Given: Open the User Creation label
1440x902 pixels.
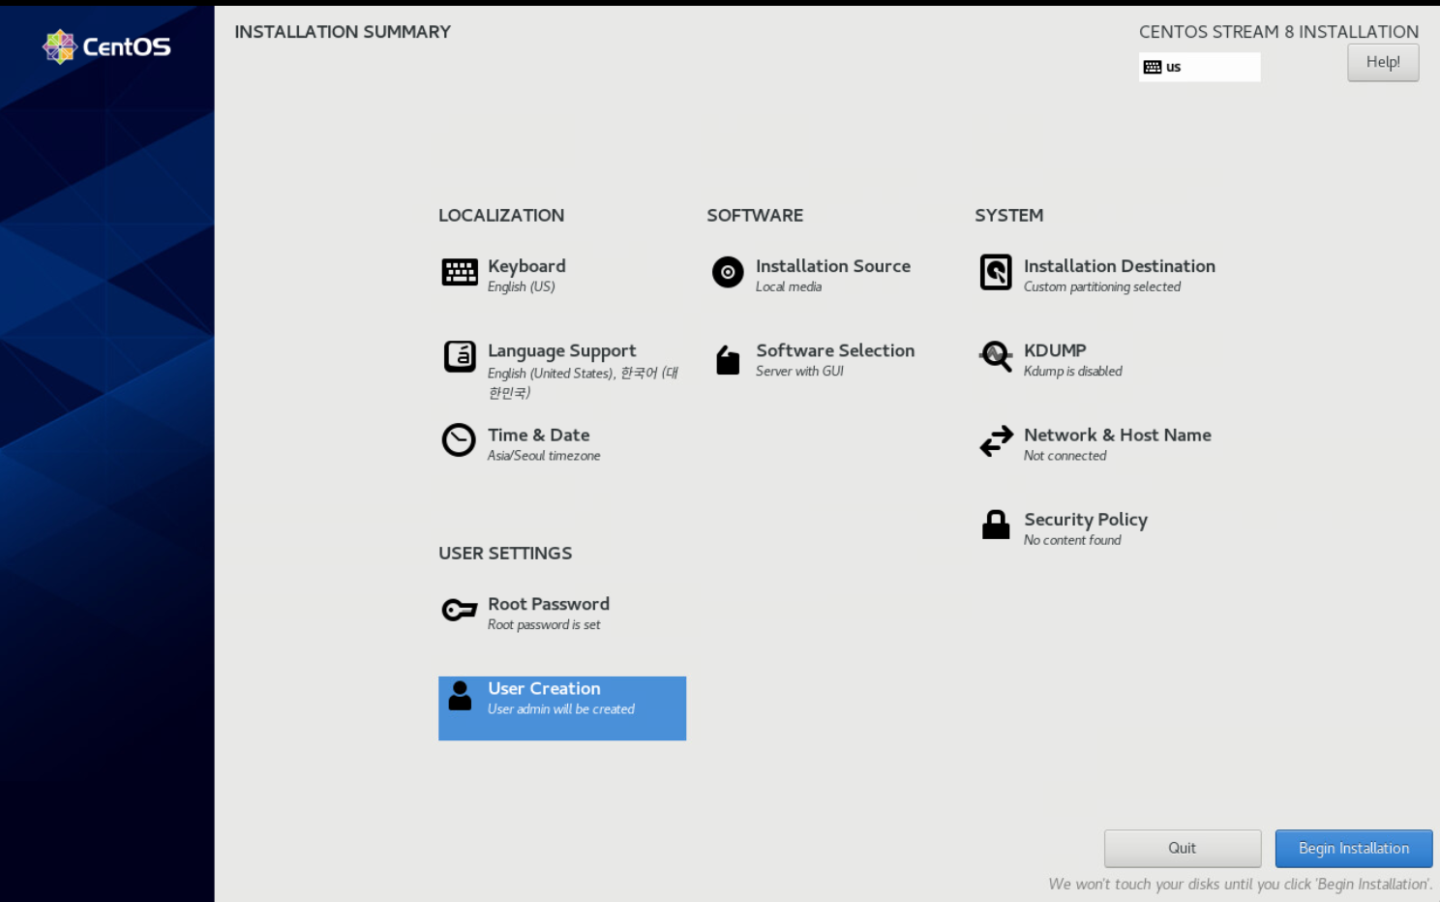Looking at the screenshot, I should 544,688.
